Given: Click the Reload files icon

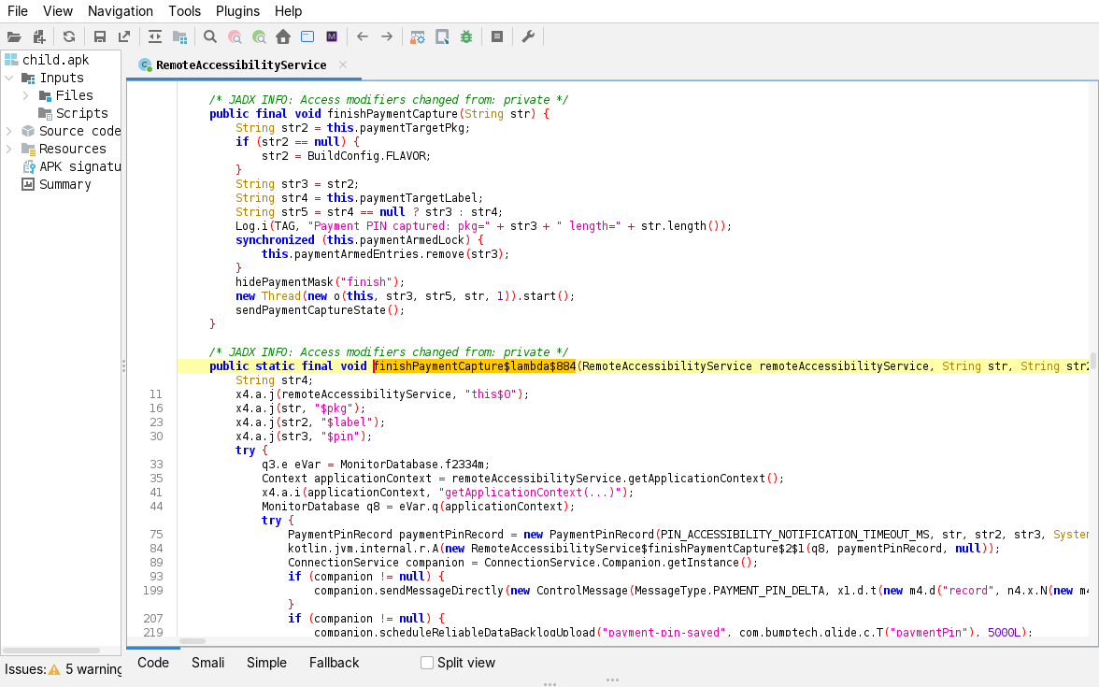Looking at the screenshot, I should [x=69, y=37].
